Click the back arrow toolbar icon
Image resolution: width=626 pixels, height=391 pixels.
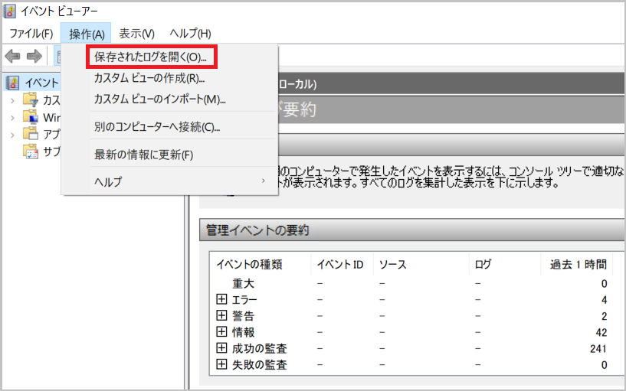tap(12, 56)
